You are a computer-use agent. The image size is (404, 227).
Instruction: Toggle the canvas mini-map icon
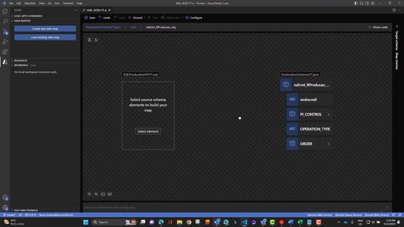[x=110, y=194]
